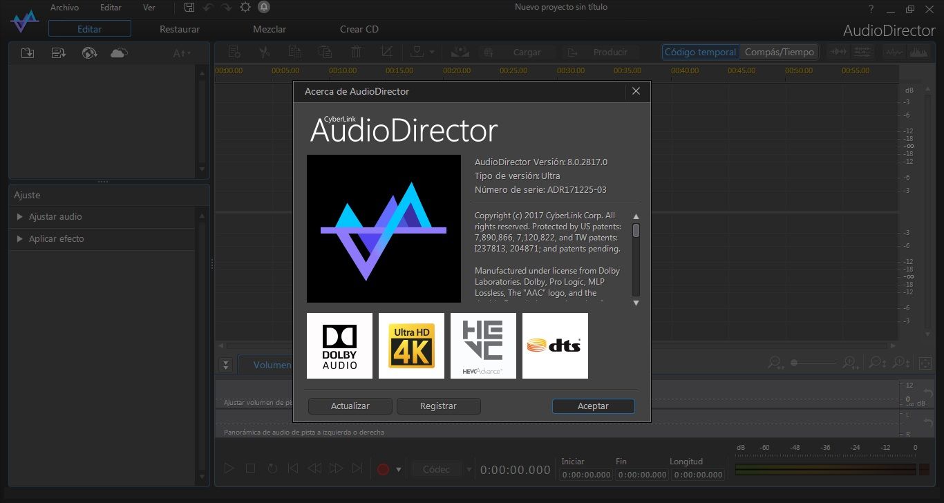Screen dimensions: 944x503
Task: Click the save project floppy disk icon
Action: (189, 7)
